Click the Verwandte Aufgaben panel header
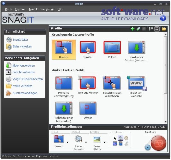Viewport: 171px width, 160px height. pos(24,58)
